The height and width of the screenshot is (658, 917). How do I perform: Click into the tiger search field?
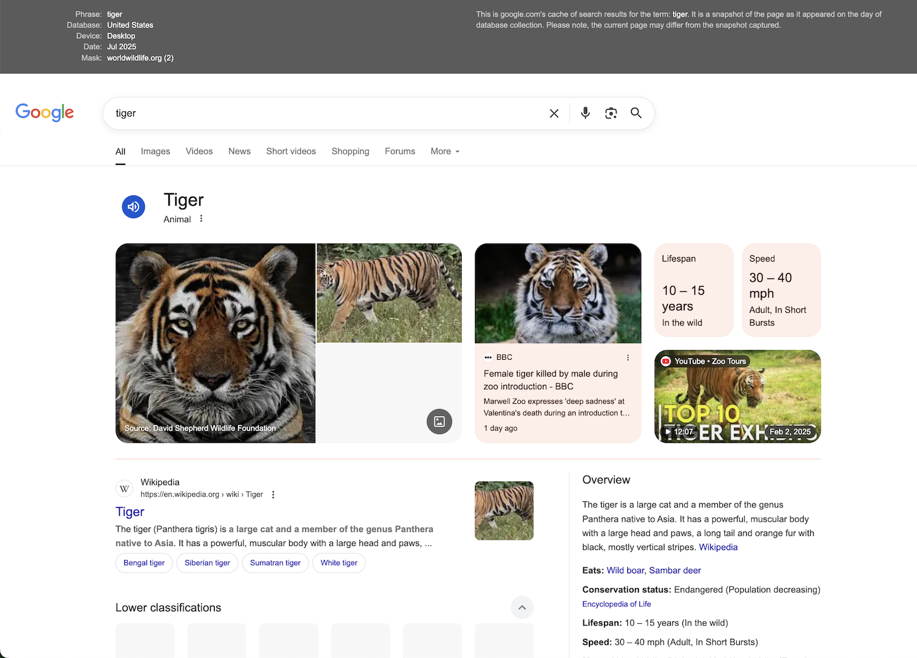(325, 113)
